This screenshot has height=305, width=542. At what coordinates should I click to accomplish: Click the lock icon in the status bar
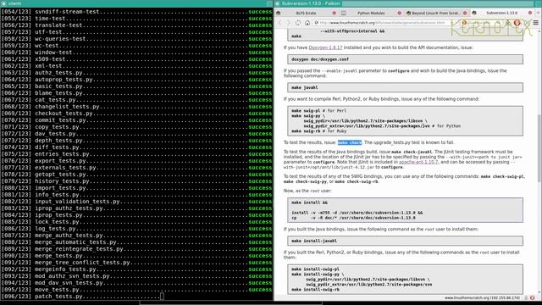(x=526, y=297)
